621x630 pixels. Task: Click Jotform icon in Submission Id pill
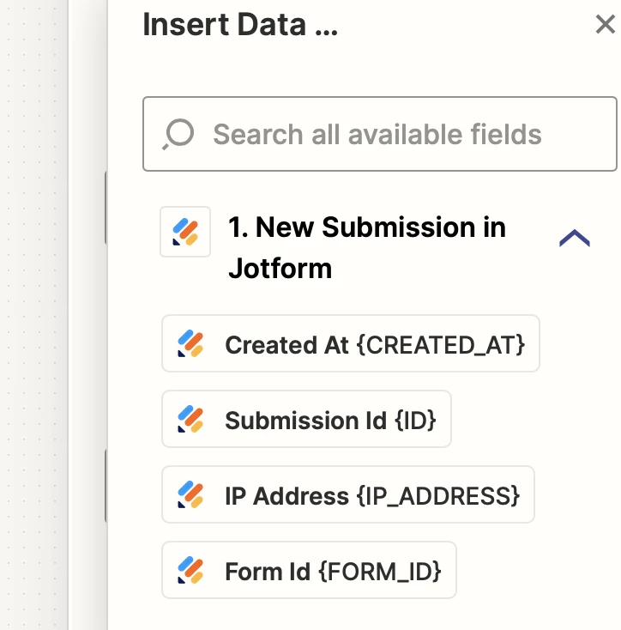click(x=190, y=419)
